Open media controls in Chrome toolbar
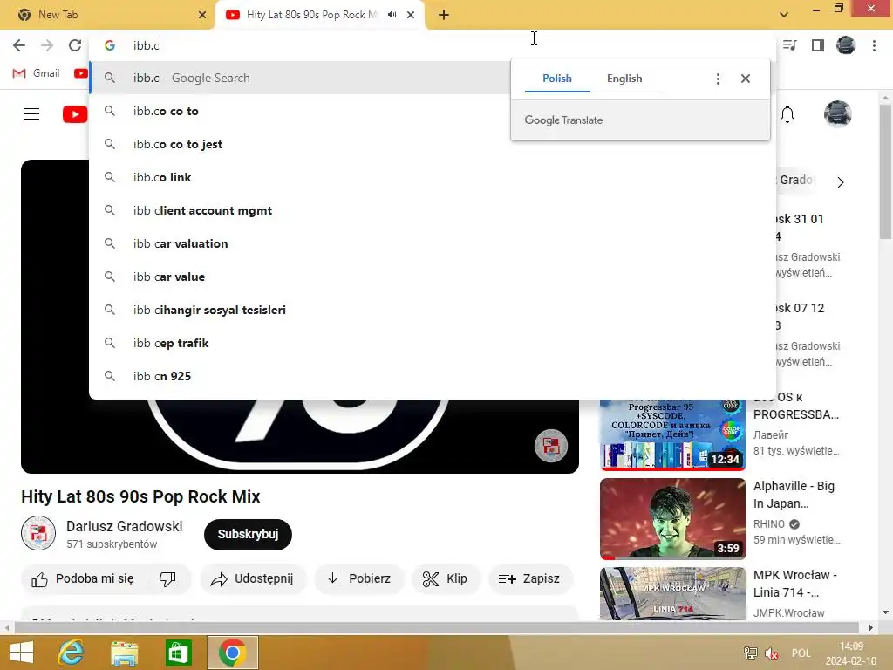 point(789,45)
